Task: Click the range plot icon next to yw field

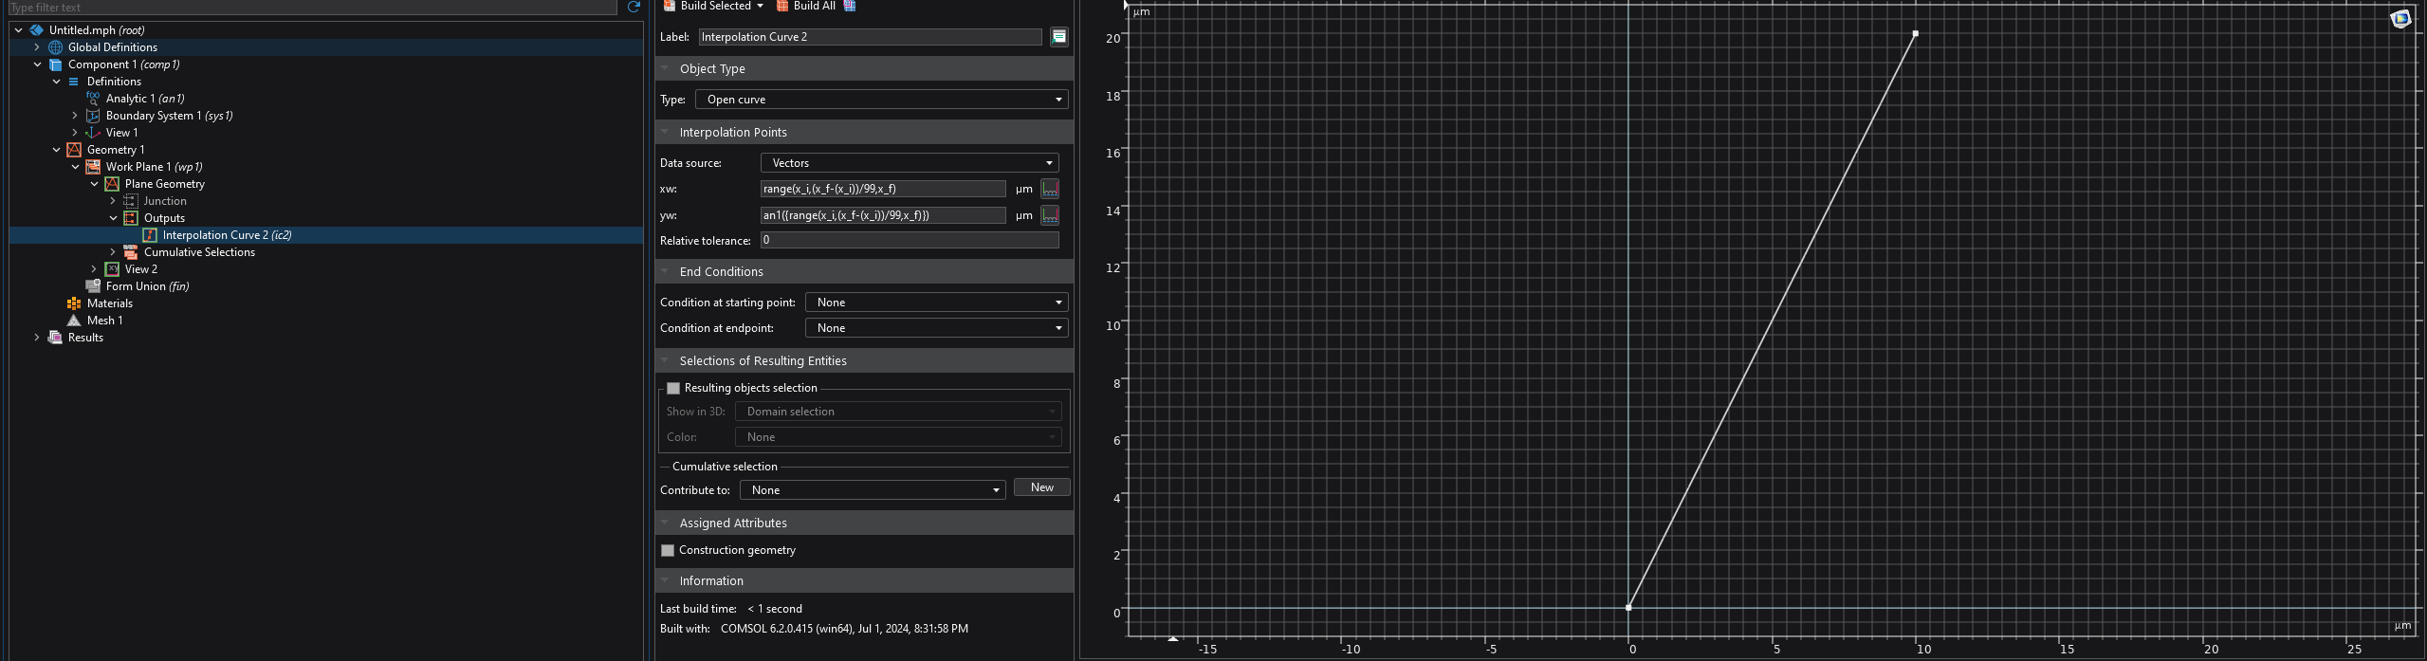Action: (x=1050, y=215)
